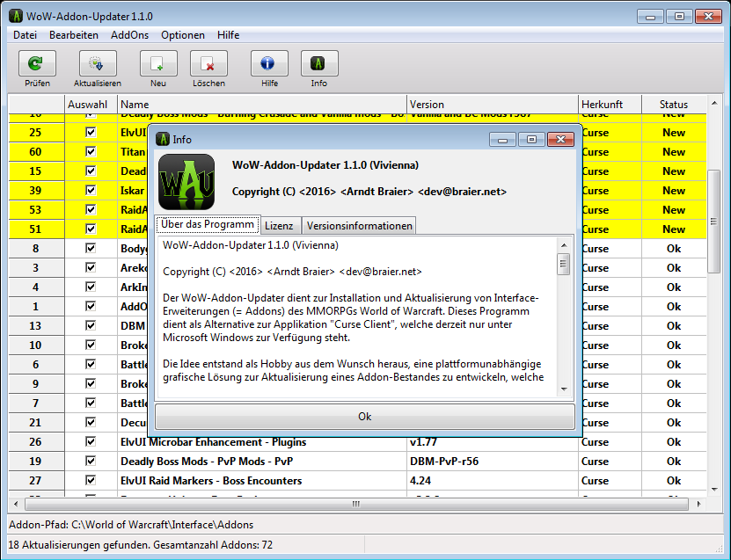Screen dimensions: 731x560
Task: Click the Info toolbar icon
Action: (319, 63)
